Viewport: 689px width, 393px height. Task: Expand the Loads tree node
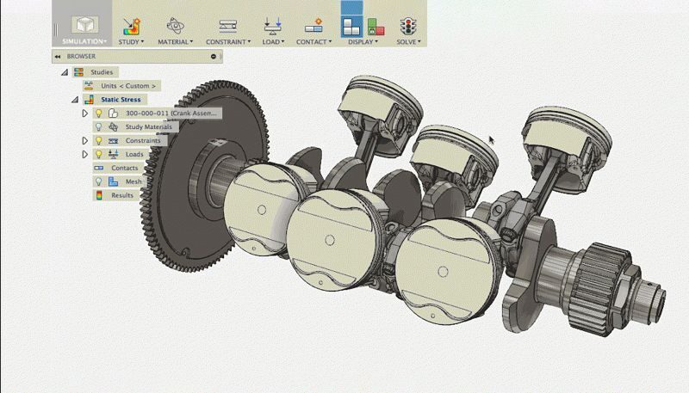click(84, 154)
